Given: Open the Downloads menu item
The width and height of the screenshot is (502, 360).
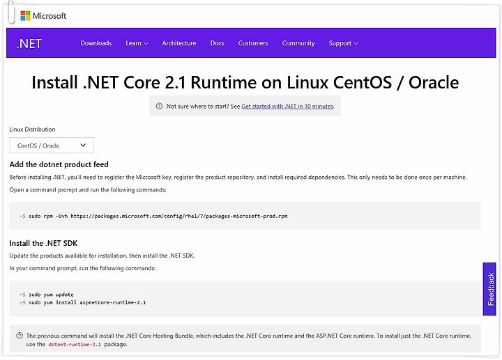Looking at the screenshot, I should [96, 43].
